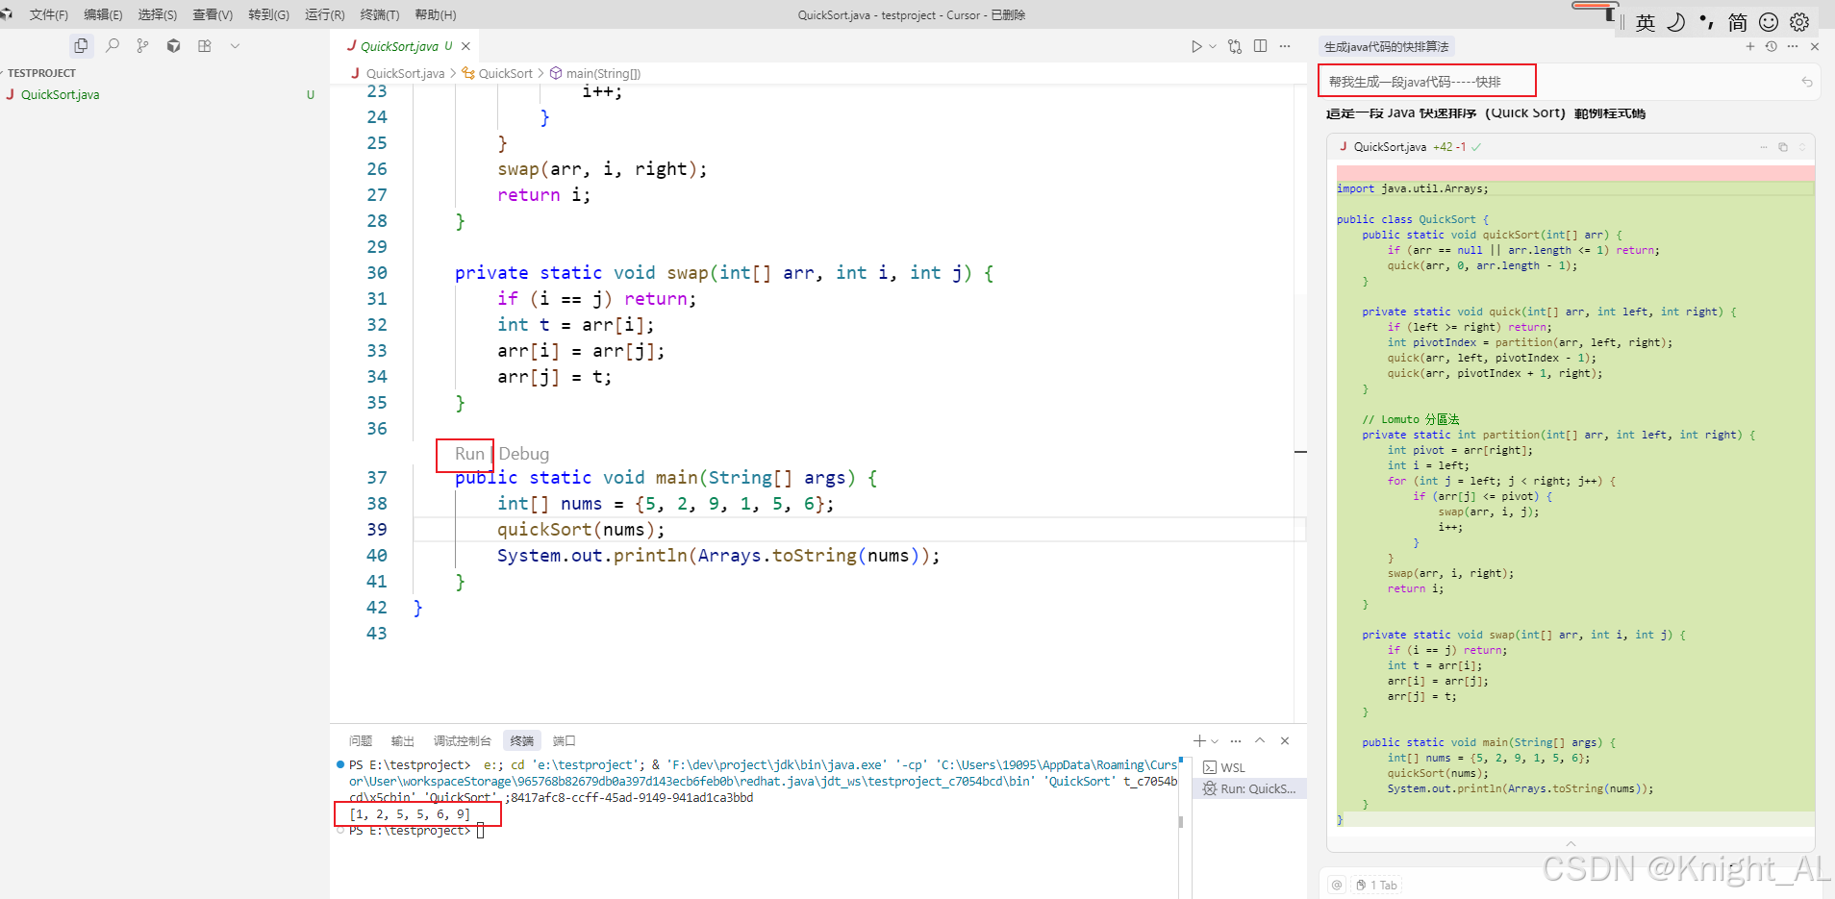Switch to the 调试控制台 panel tab
The image size is (1835, 899).
[x=463, y=741]
